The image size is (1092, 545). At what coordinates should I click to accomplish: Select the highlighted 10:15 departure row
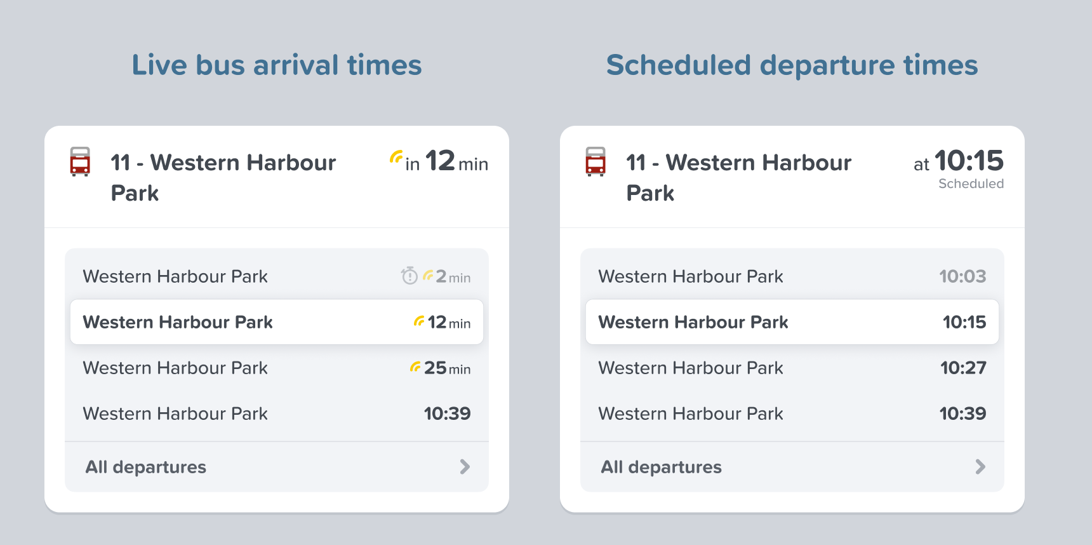point(792,322)
